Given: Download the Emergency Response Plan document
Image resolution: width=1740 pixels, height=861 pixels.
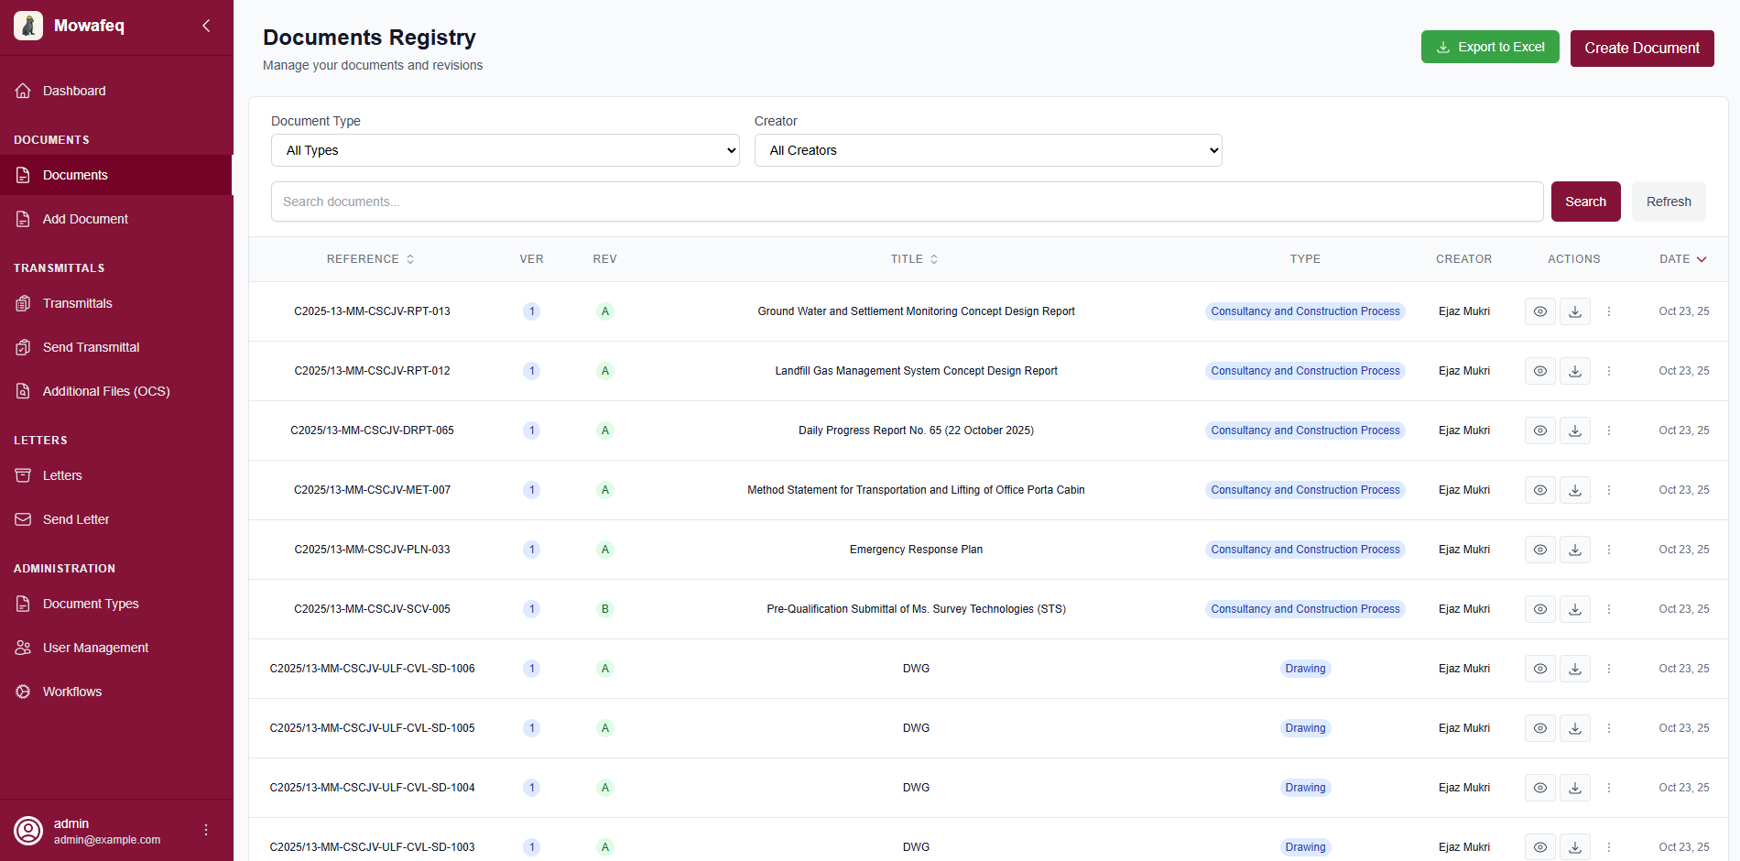Looking at the screenshot, I should point(1574,549).
